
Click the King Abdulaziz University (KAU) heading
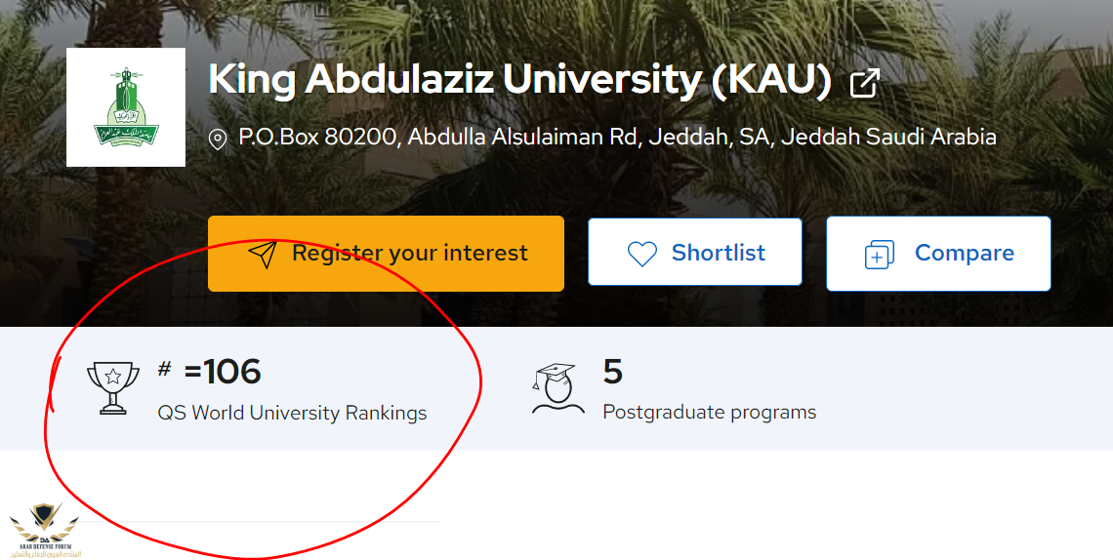point(519,81)
